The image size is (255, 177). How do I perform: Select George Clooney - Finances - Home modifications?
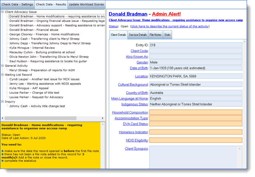tap(44, 34)
